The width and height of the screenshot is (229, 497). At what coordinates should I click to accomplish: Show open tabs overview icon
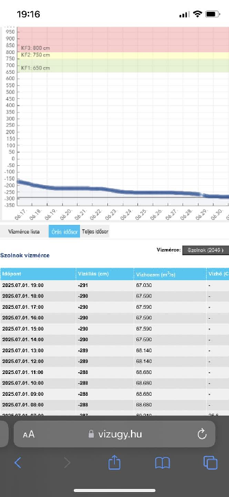tap(210, 462)
